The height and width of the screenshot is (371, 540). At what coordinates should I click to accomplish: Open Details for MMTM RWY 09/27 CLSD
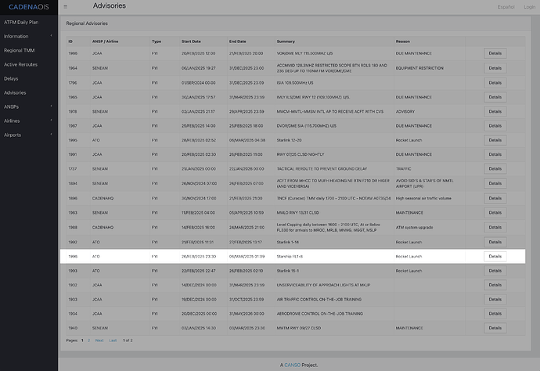(495, 328)
